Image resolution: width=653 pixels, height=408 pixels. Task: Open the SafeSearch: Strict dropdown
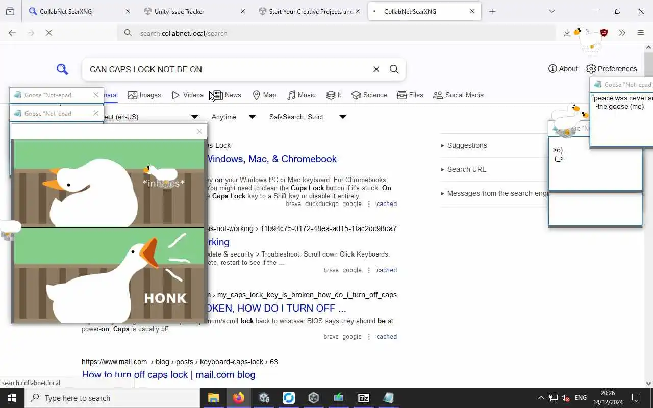[308, 117]
